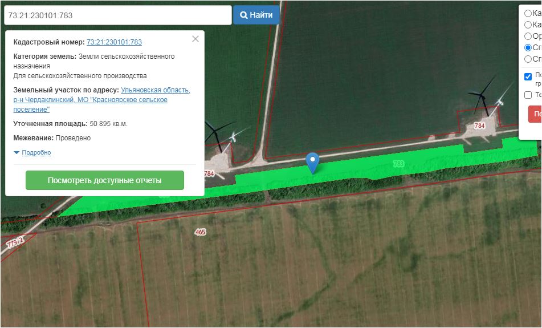Screen dimensions: 542x328
Task: Click parcel label 783 on green strip
Action: (x=398, y=164)
